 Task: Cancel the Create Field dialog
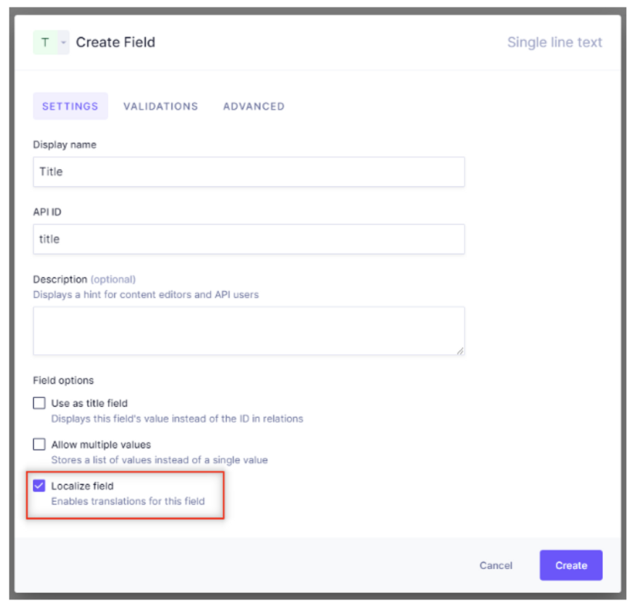coord(496,566)
